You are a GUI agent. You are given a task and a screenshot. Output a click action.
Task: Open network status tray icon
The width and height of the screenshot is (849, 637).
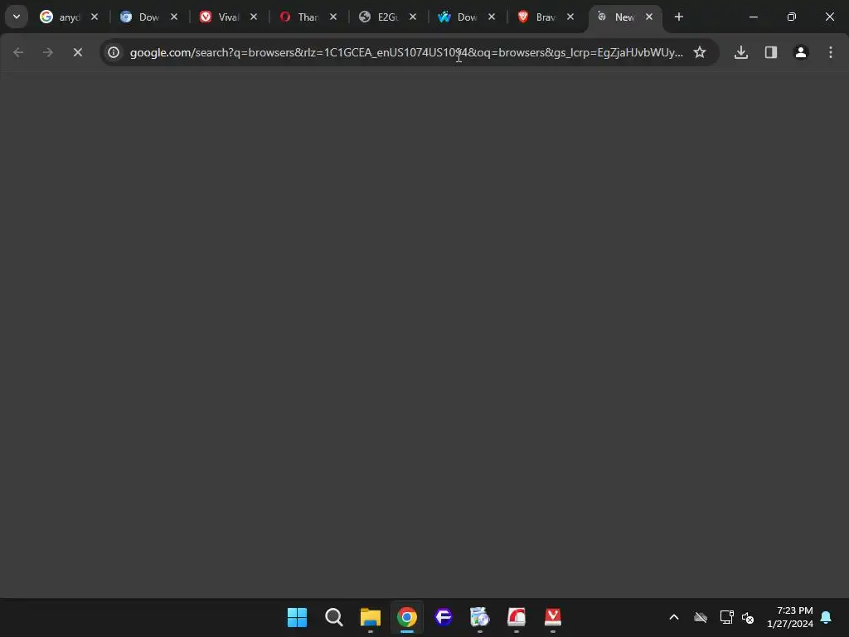pos(726,617)
